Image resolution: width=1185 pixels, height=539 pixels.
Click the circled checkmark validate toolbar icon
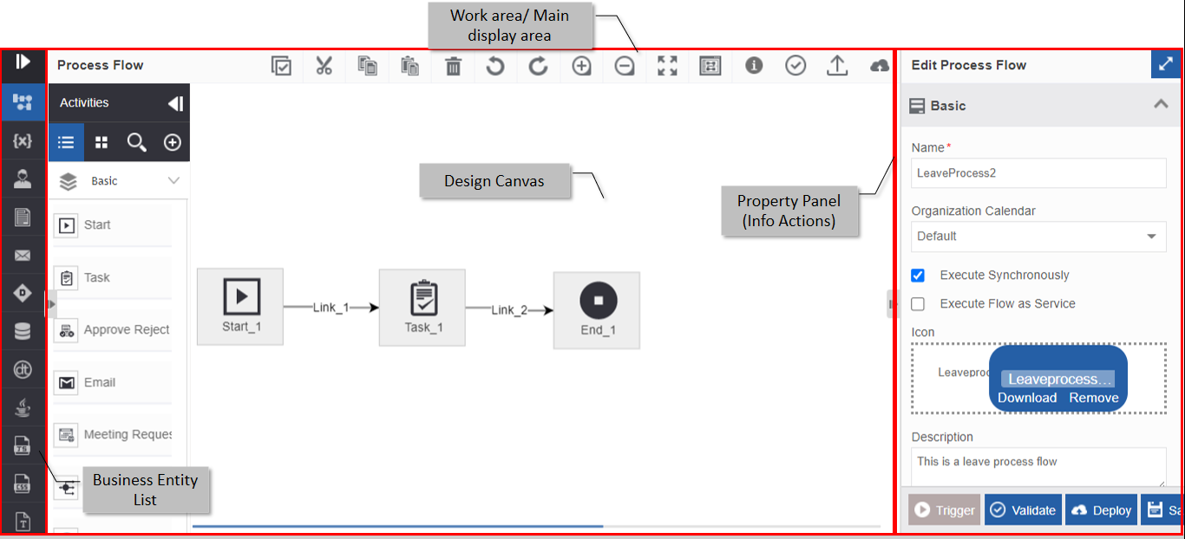795,65
